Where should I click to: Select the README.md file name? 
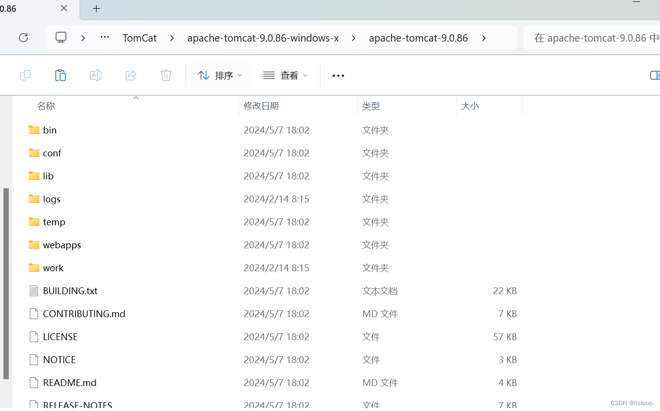click(70, 383)
